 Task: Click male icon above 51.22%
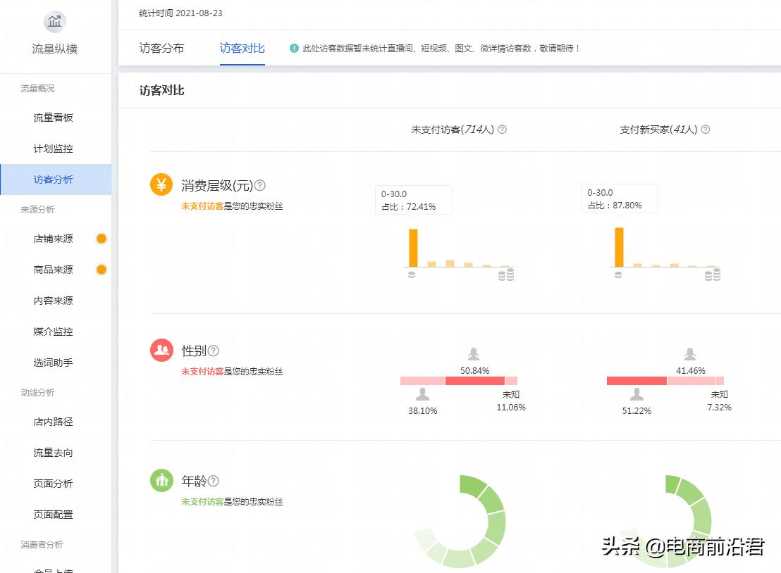click(x=637, y=394)
